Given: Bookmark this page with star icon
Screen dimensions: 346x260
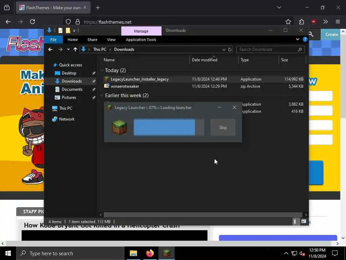Looking at the screenshot, I should 288,22.
